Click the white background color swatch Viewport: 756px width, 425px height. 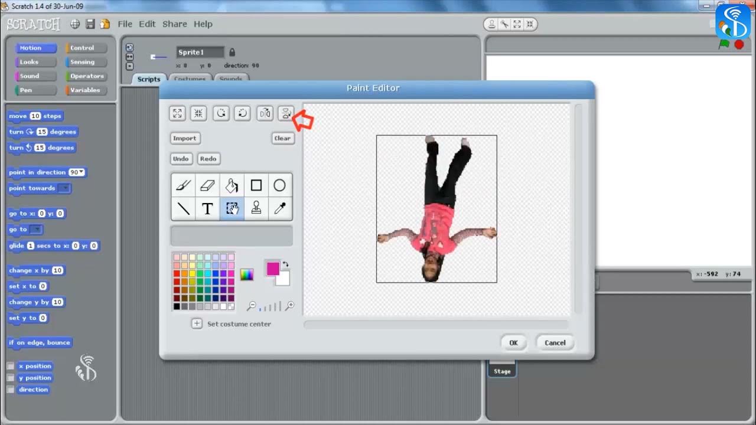pos(284,280)
